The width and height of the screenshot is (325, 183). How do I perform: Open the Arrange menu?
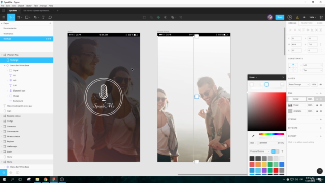click(x=43, y=6)
